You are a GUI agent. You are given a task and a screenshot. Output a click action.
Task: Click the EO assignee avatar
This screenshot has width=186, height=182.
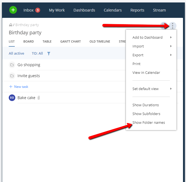pos(12,98)
